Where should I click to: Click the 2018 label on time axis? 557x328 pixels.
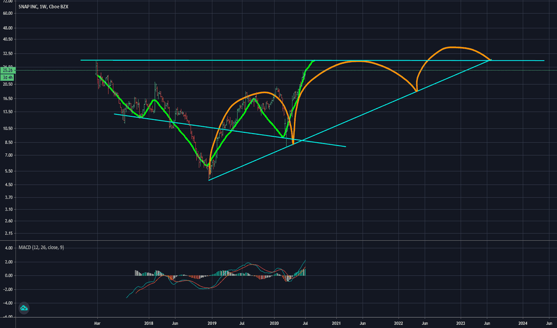[x=149, y=323]
